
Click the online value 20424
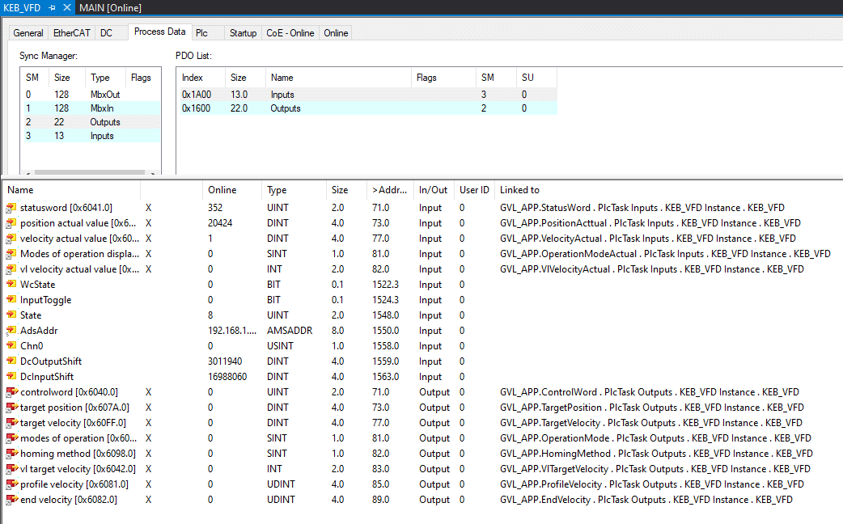[220, 223]
